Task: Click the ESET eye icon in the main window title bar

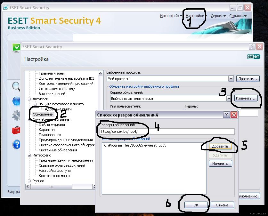Action: tap(6, 7)
